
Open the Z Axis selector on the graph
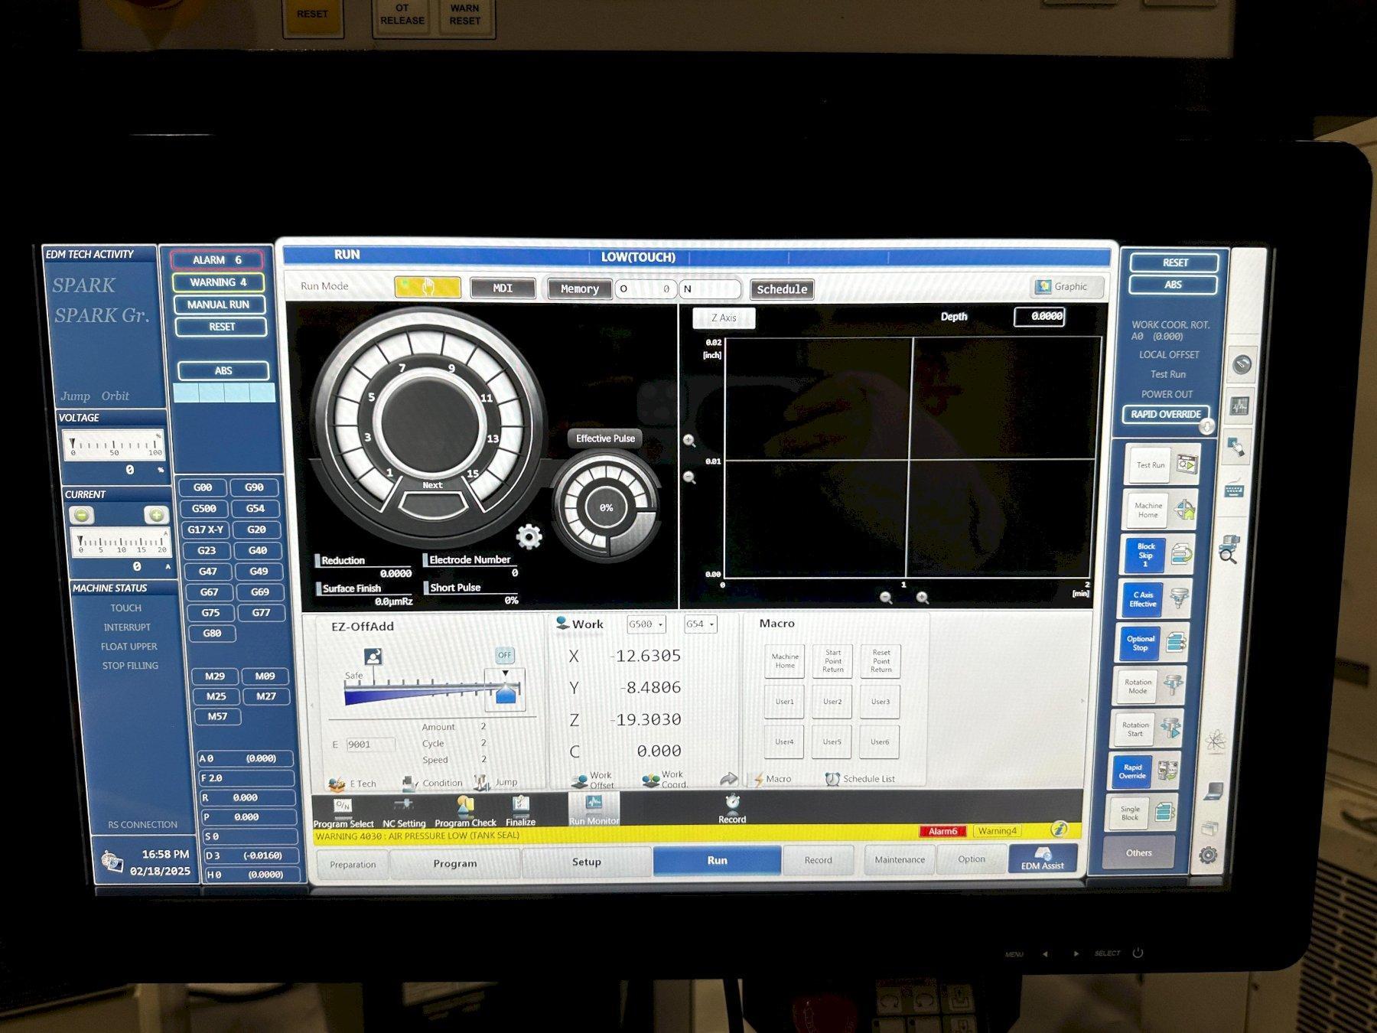tap(724, 318)
